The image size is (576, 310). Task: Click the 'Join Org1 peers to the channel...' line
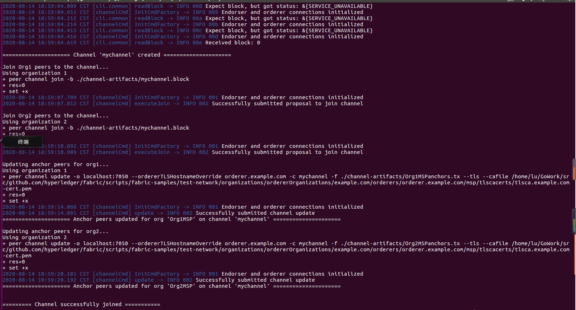click(55, 67)
